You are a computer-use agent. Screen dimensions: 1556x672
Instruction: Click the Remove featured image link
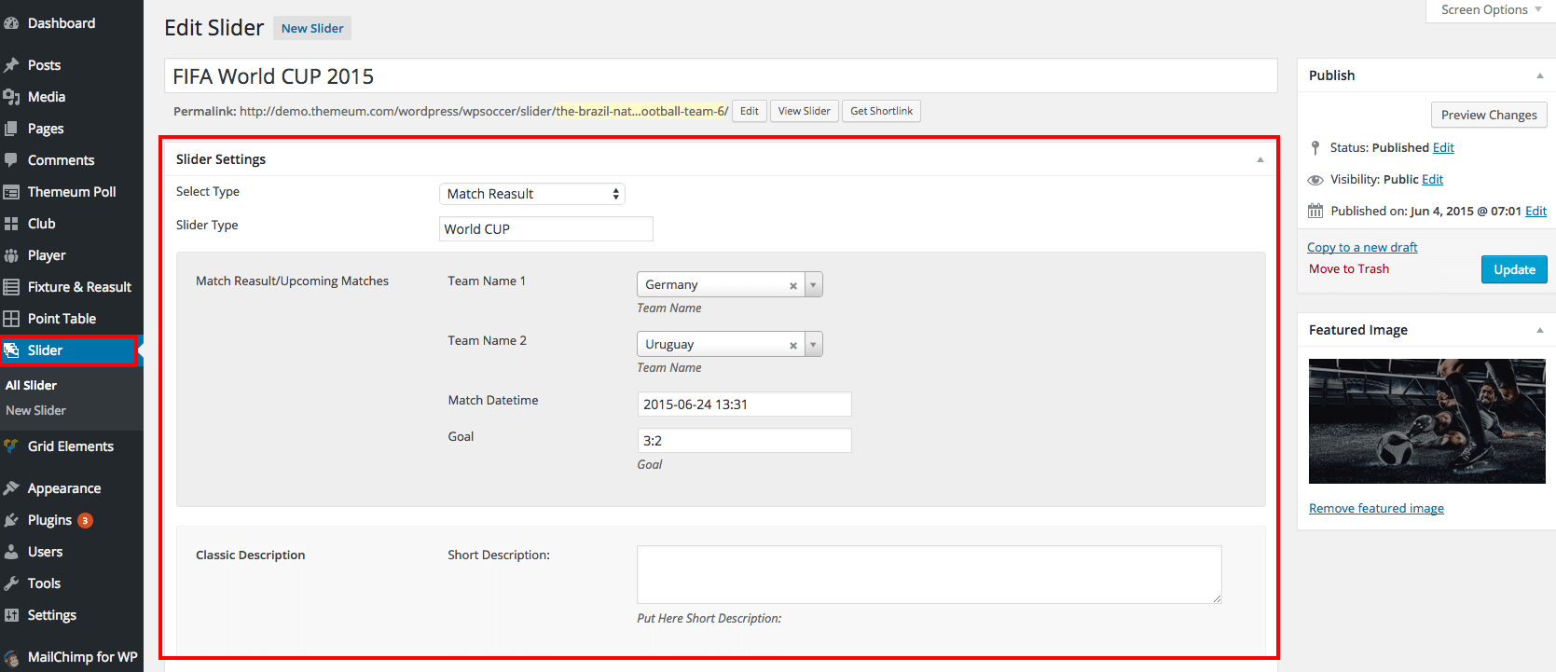1376,508
